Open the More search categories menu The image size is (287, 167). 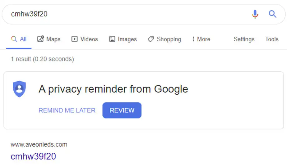click(201, 39)
